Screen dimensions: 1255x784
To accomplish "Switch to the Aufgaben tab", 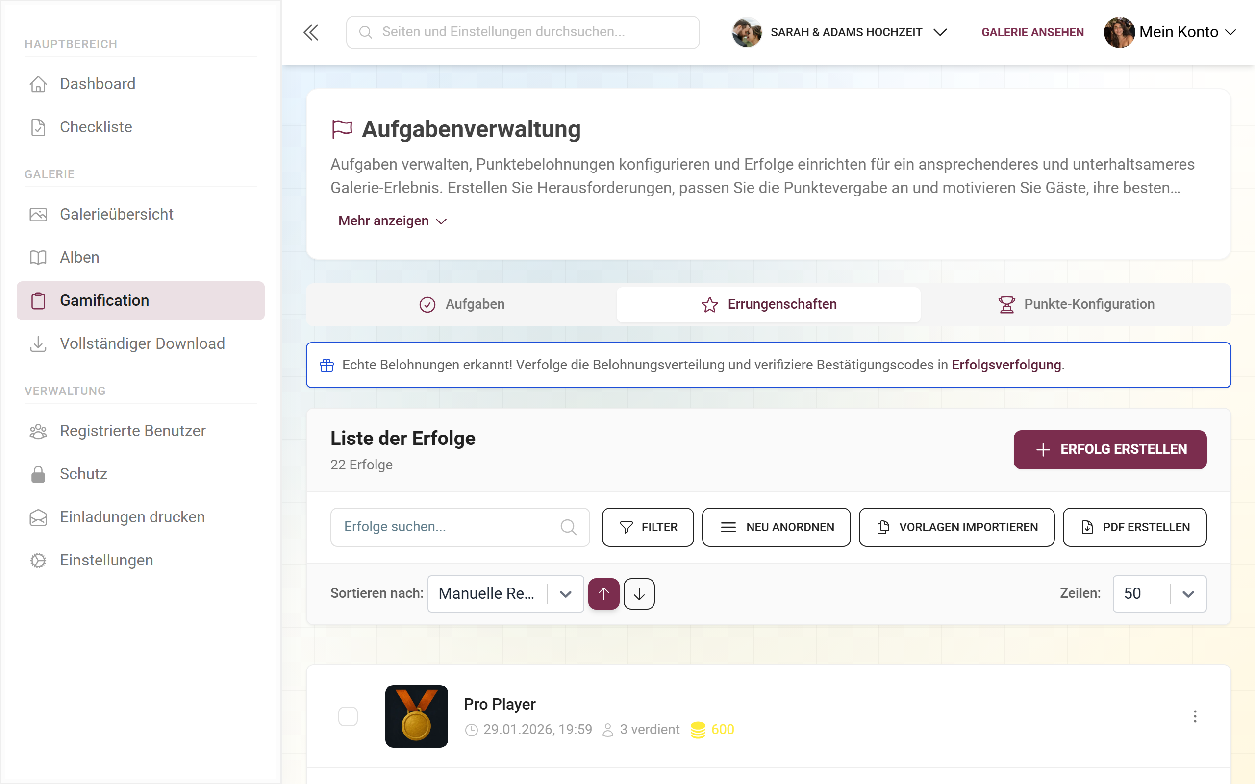I will pyautogui.click(x=461, y=304).
